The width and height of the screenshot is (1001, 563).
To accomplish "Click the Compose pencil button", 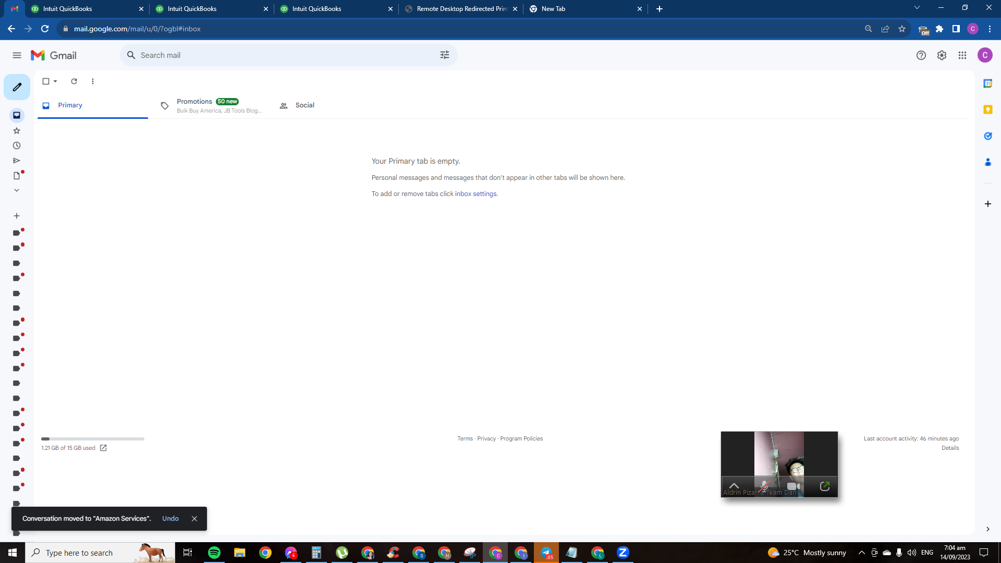I will click(17, 87).
